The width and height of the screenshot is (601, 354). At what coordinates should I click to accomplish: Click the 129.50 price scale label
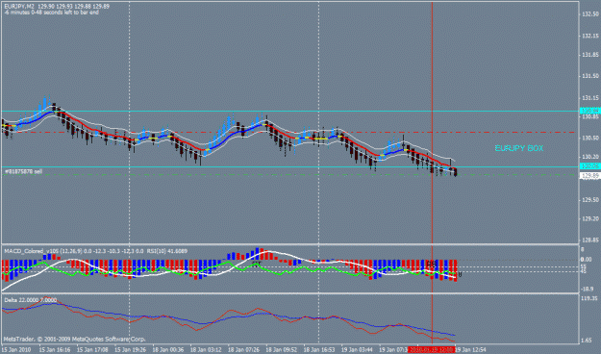click(x=590, y=200)
